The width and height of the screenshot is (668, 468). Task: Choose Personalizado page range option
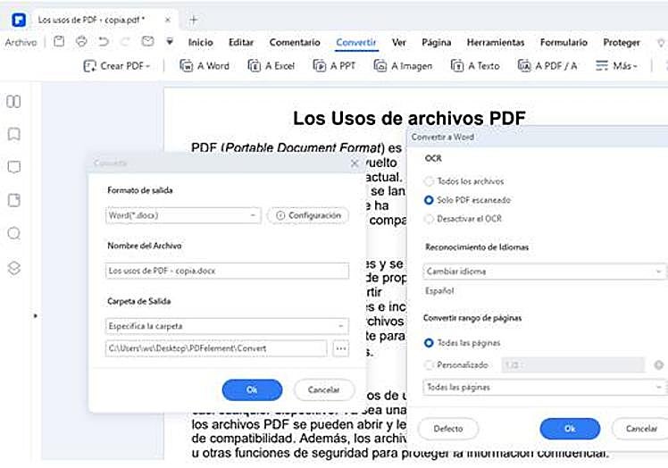point(430,364)
